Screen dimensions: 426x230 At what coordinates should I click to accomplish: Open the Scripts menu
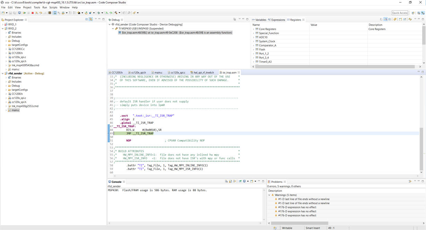tap(53, 7)
